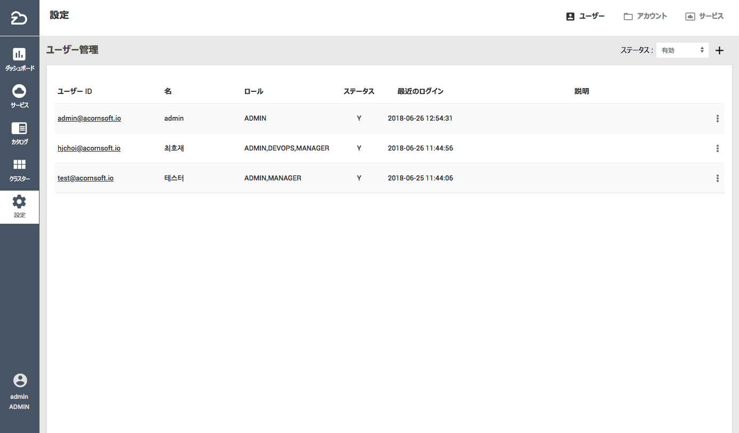Open the hjchoi@acornsoft.io user link
This screenshot has height=433, width=739.
(89, 148)
